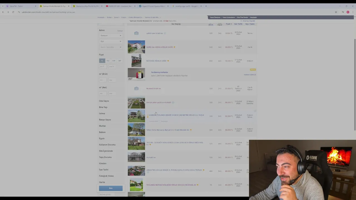Open the İlçe district dropdown

tap(111, 41)
